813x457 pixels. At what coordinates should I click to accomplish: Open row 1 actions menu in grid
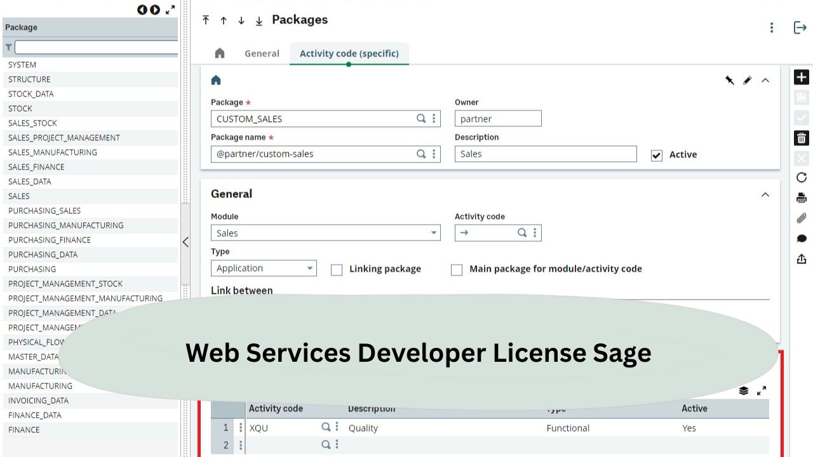(x=241, y=428)
